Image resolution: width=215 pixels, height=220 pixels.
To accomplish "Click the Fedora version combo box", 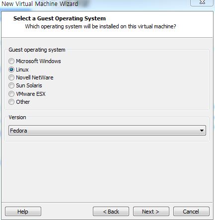I will tap(107, 131).
